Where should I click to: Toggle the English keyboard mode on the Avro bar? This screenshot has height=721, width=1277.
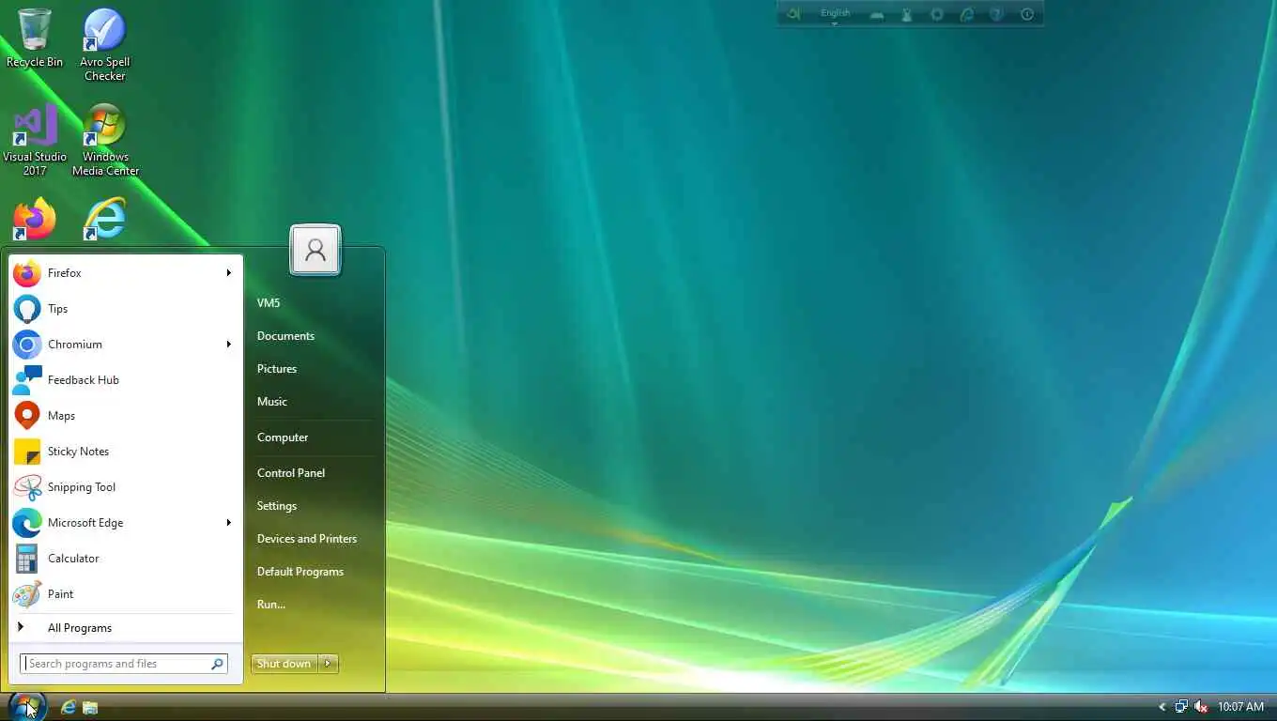[835, 14]
